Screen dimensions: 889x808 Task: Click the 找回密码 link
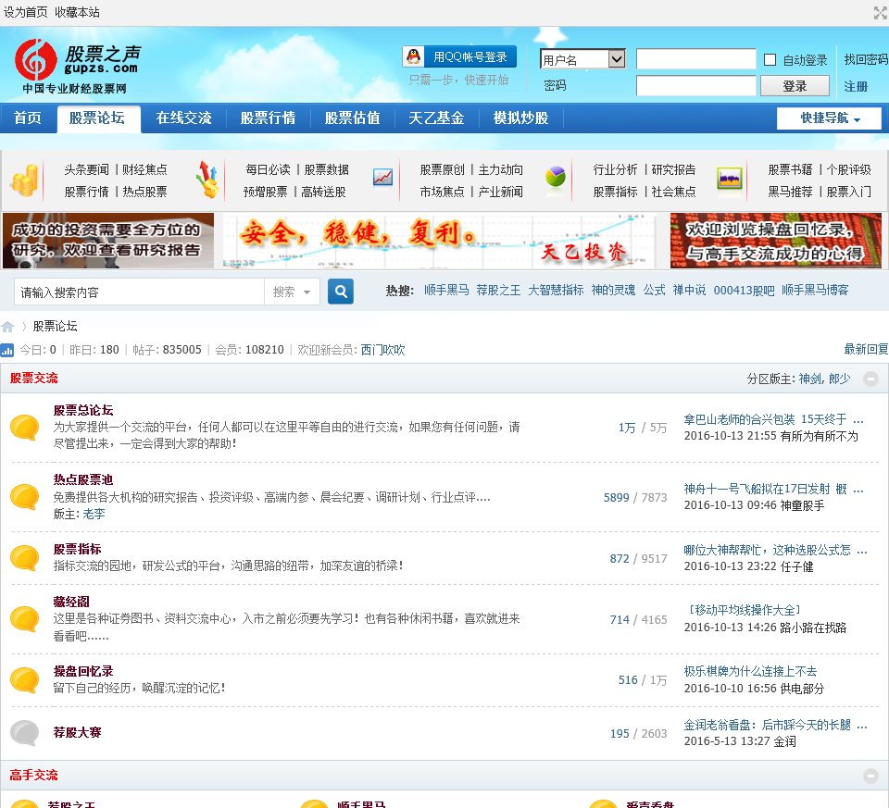pyautogui.click(x=866, y=59)
